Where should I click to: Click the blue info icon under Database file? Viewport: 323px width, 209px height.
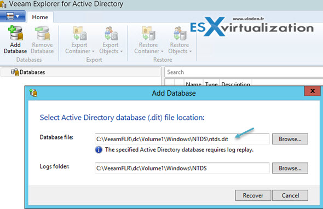coord(99,150)
